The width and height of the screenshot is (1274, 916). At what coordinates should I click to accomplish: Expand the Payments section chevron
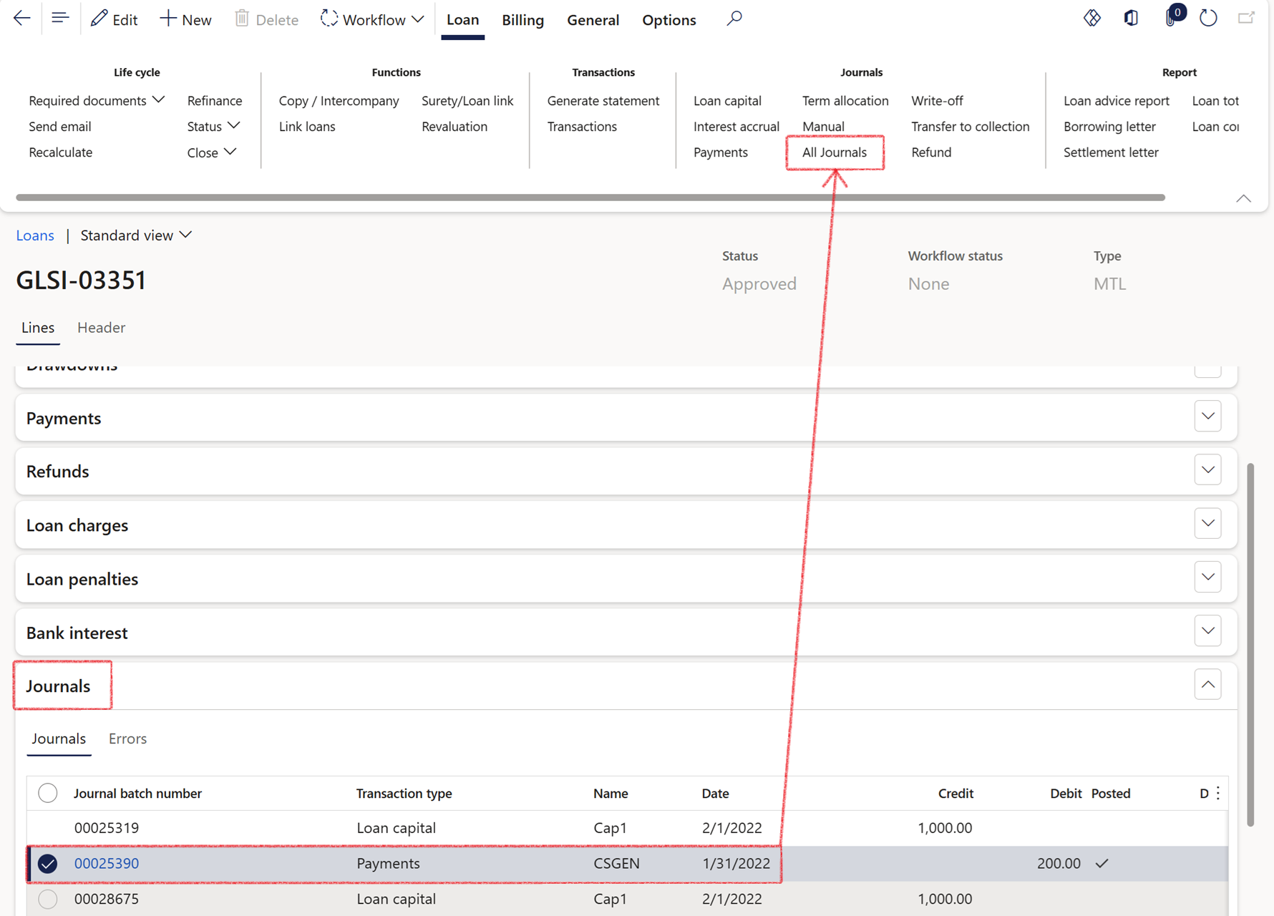coord(1207,416)
